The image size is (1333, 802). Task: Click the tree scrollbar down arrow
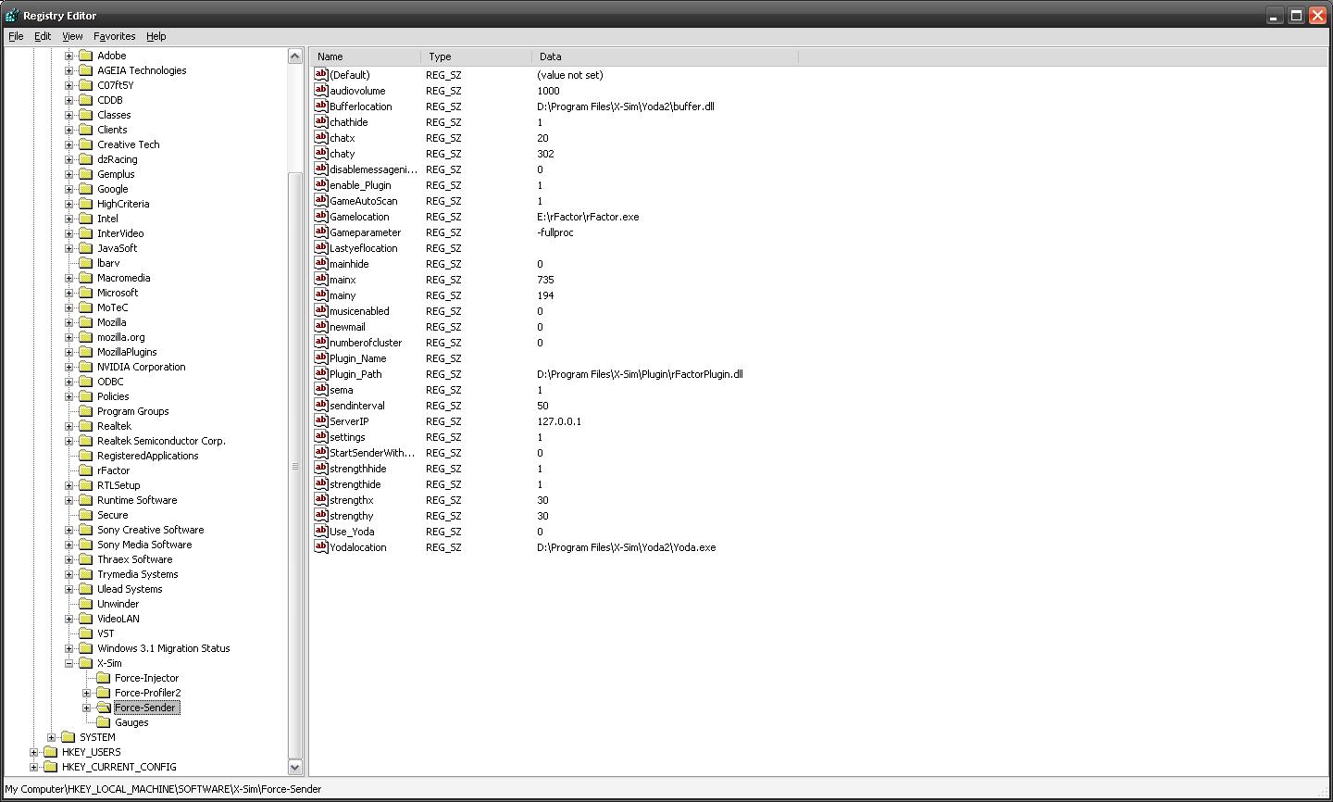pos(295,767)
